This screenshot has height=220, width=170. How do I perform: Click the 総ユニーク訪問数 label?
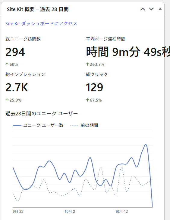tap(23, 39)
